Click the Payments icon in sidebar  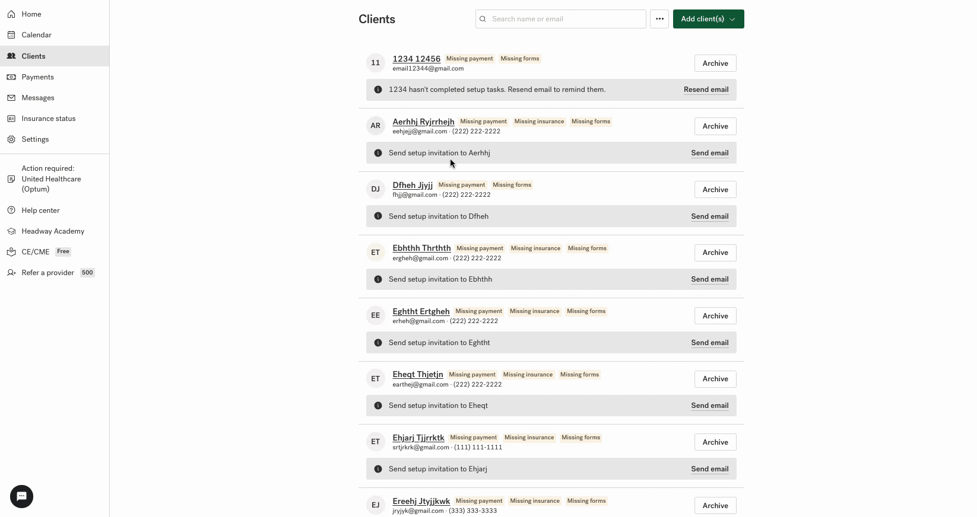click(11, 77)
